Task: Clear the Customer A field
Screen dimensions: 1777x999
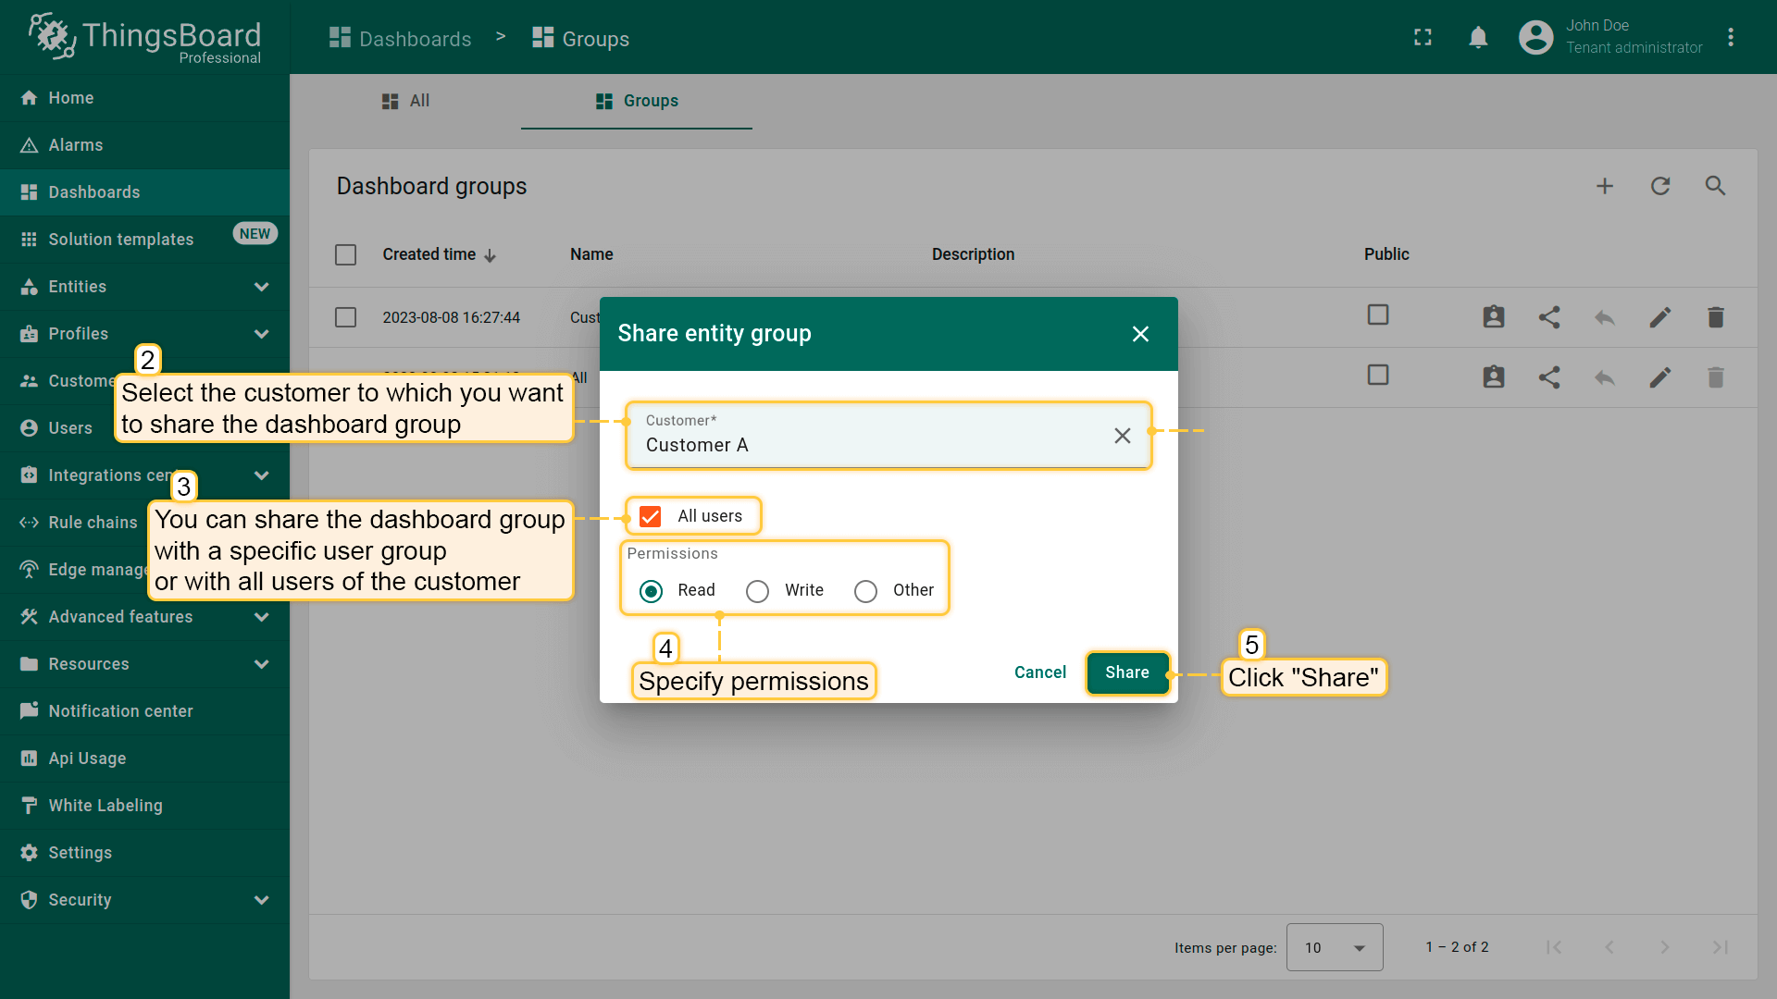Action: (1122, 436)
